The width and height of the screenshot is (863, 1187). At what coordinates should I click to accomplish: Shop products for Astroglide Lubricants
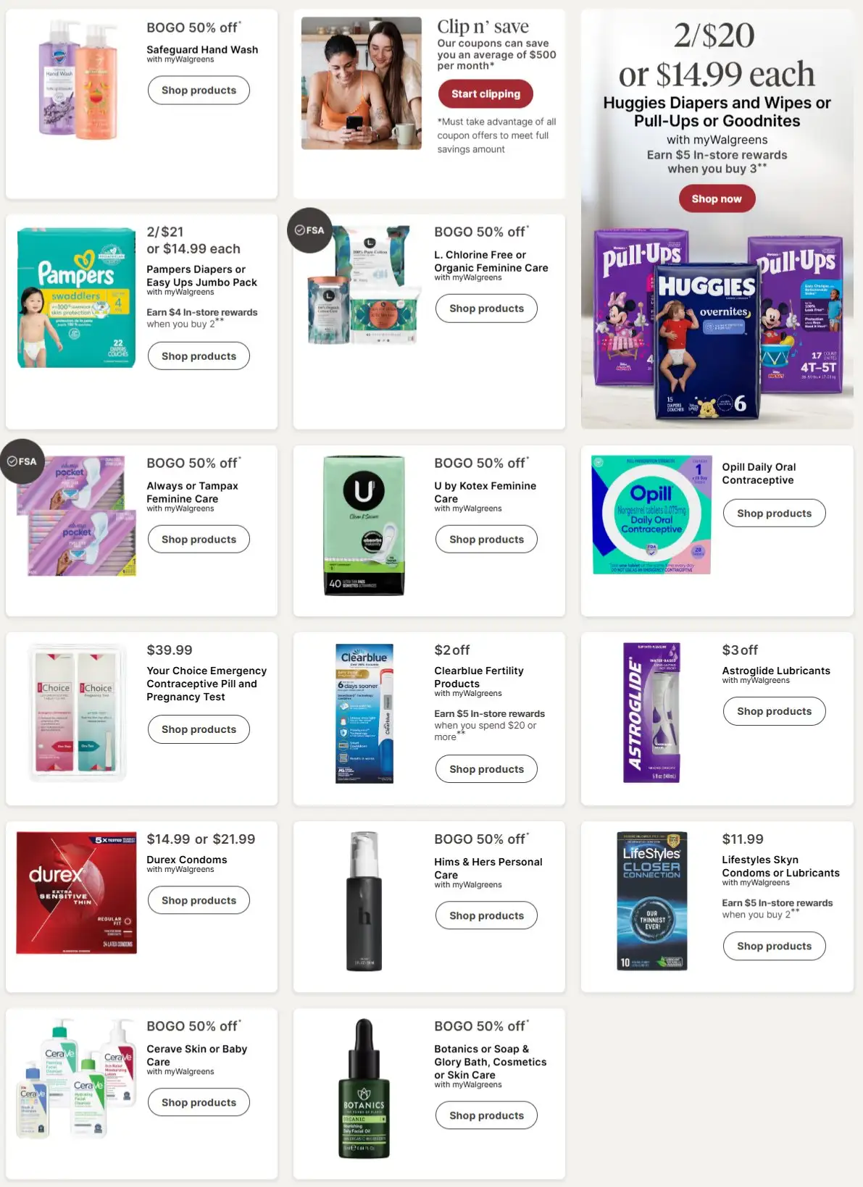(x=774, y=711)
